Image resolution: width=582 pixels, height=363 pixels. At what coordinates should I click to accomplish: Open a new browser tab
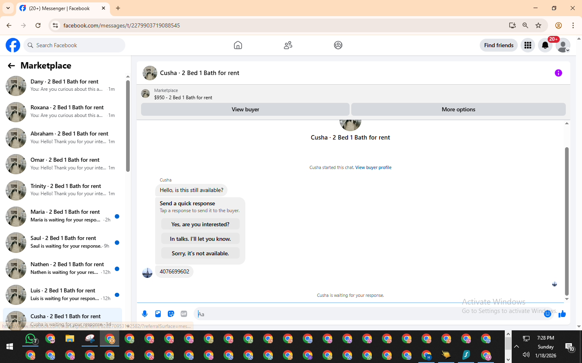(118, 8)
